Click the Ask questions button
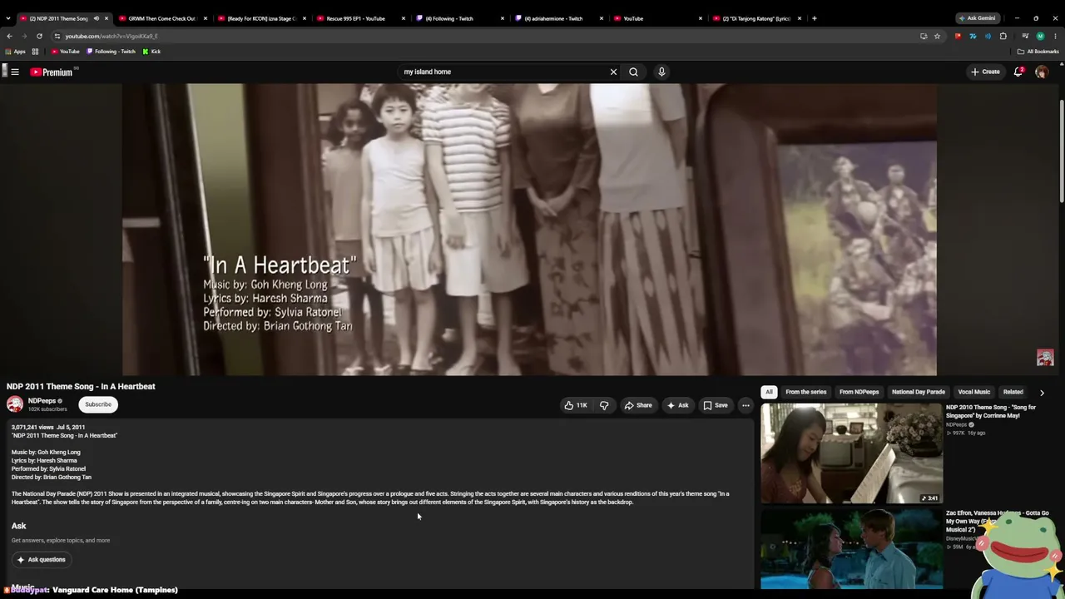Viewport: 1065px width, 599px height. pos(41,560)
